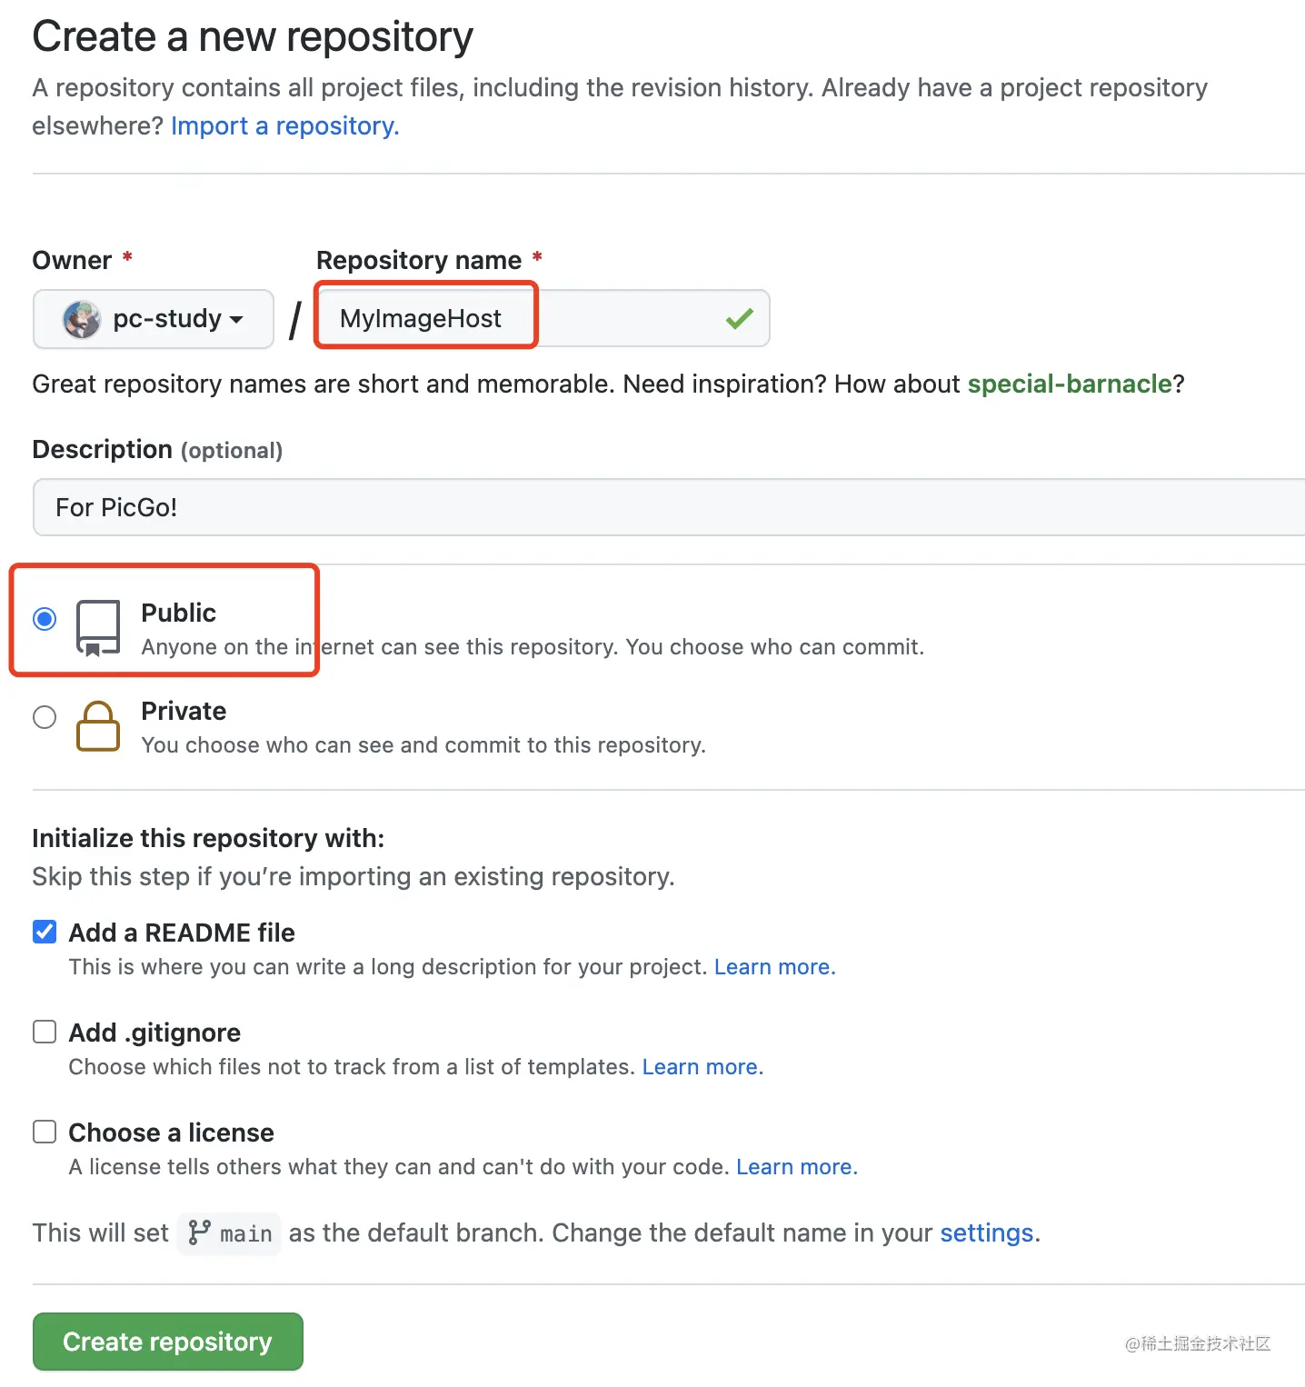This screenshot has height=1387, width=1305.
Task: Open Learn more link about licenses
Action: [x=797, y=1166]
